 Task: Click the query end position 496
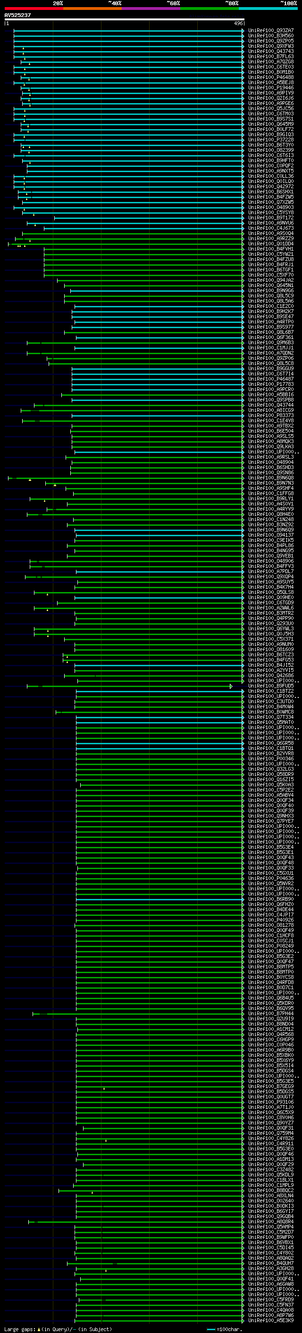(x=238, y=23)
